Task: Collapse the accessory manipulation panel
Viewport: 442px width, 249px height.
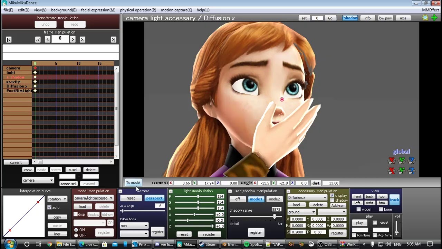Action: point(288,191)
